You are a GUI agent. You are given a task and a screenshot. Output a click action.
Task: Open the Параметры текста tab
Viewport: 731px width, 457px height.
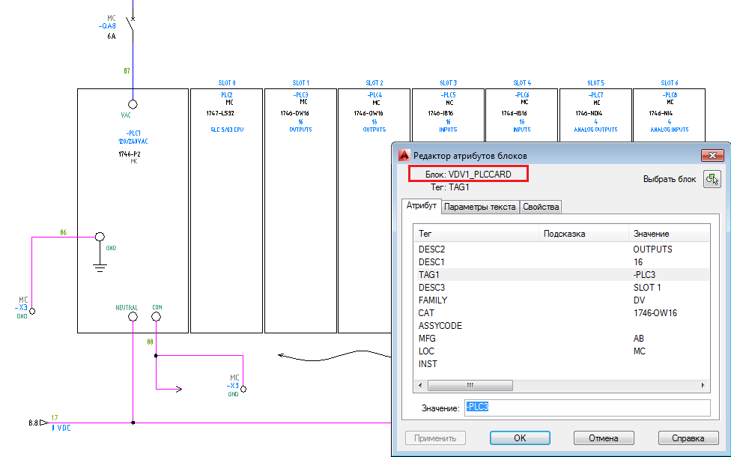click(x=479, y=207)
